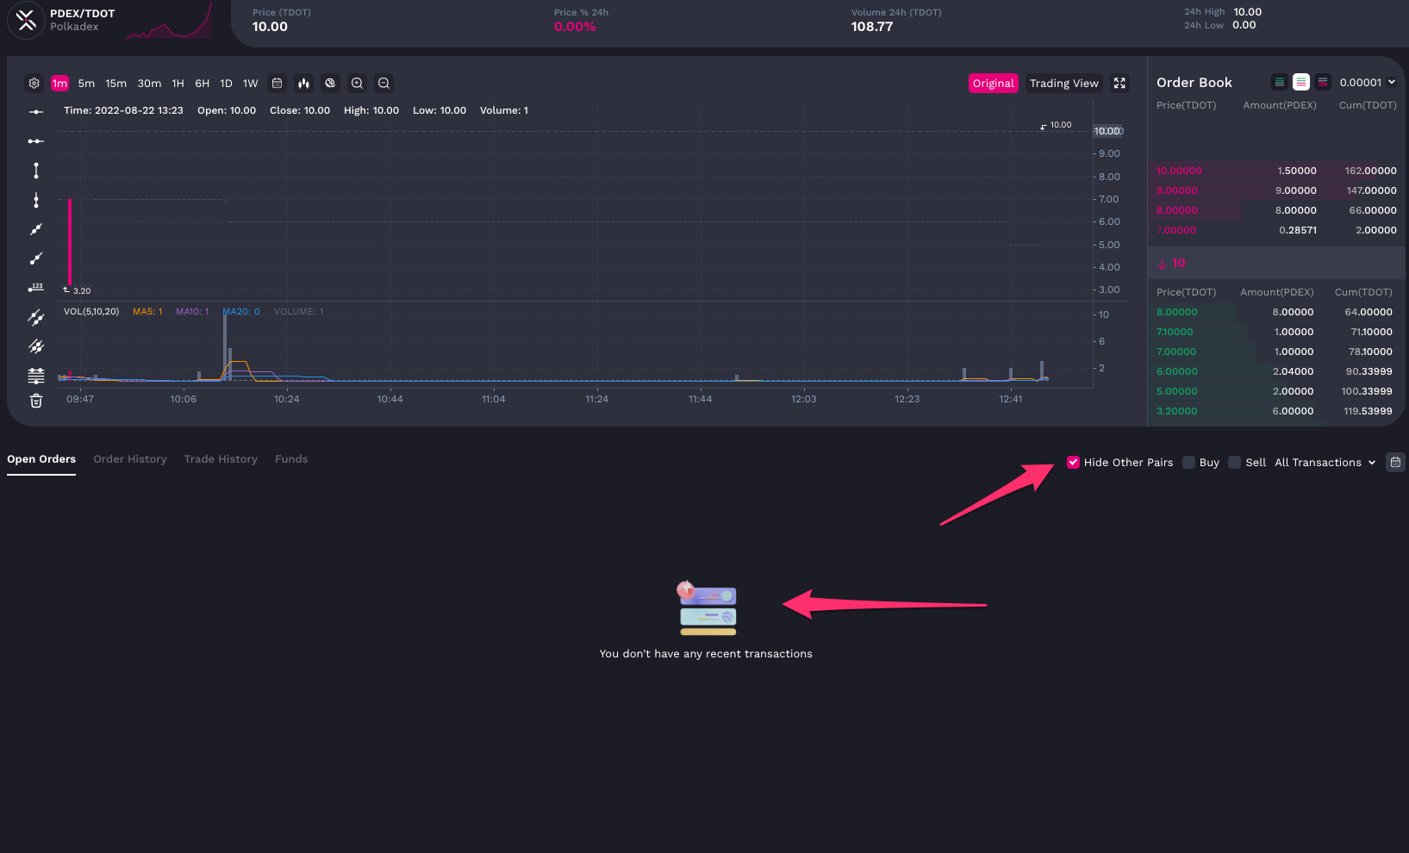The width and height of the screenshot is (1409, 853).
Task: Expand the chart with the fullscreen icon
Action: [1119, 83]
